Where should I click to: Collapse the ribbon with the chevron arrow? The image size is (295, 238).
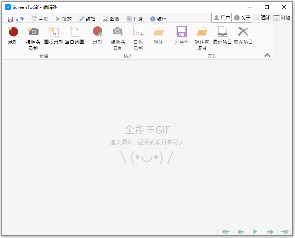coord(267,55)
